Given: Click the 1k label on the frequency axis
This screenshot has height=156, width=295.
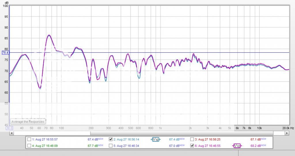Looking at the screenshot, I should point(160,128).
